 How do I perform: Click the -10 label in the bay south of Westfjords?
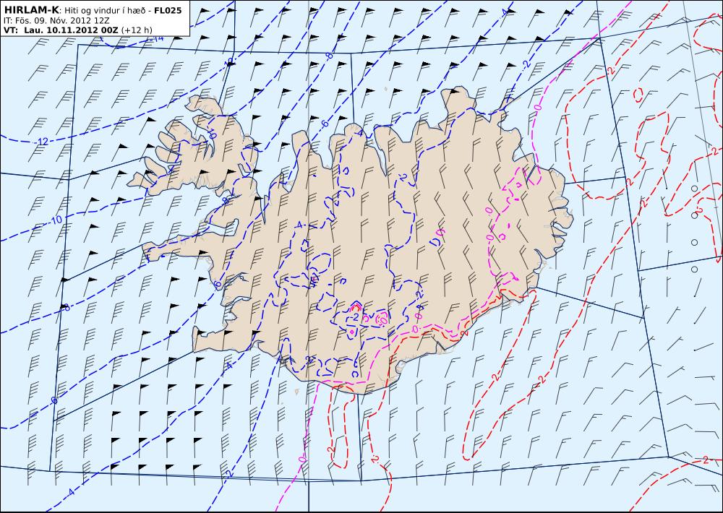pos(56,220)
